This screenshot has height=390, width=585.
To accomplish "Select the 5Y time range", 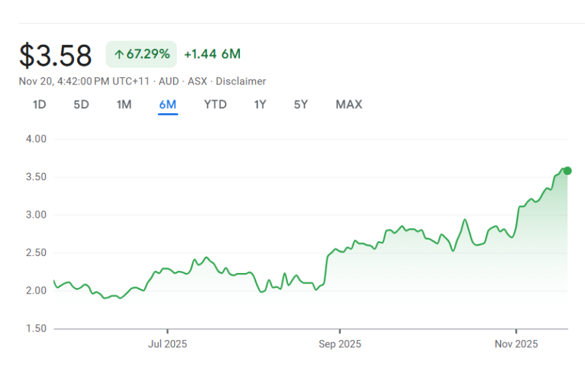I will (x=300, y=105).
